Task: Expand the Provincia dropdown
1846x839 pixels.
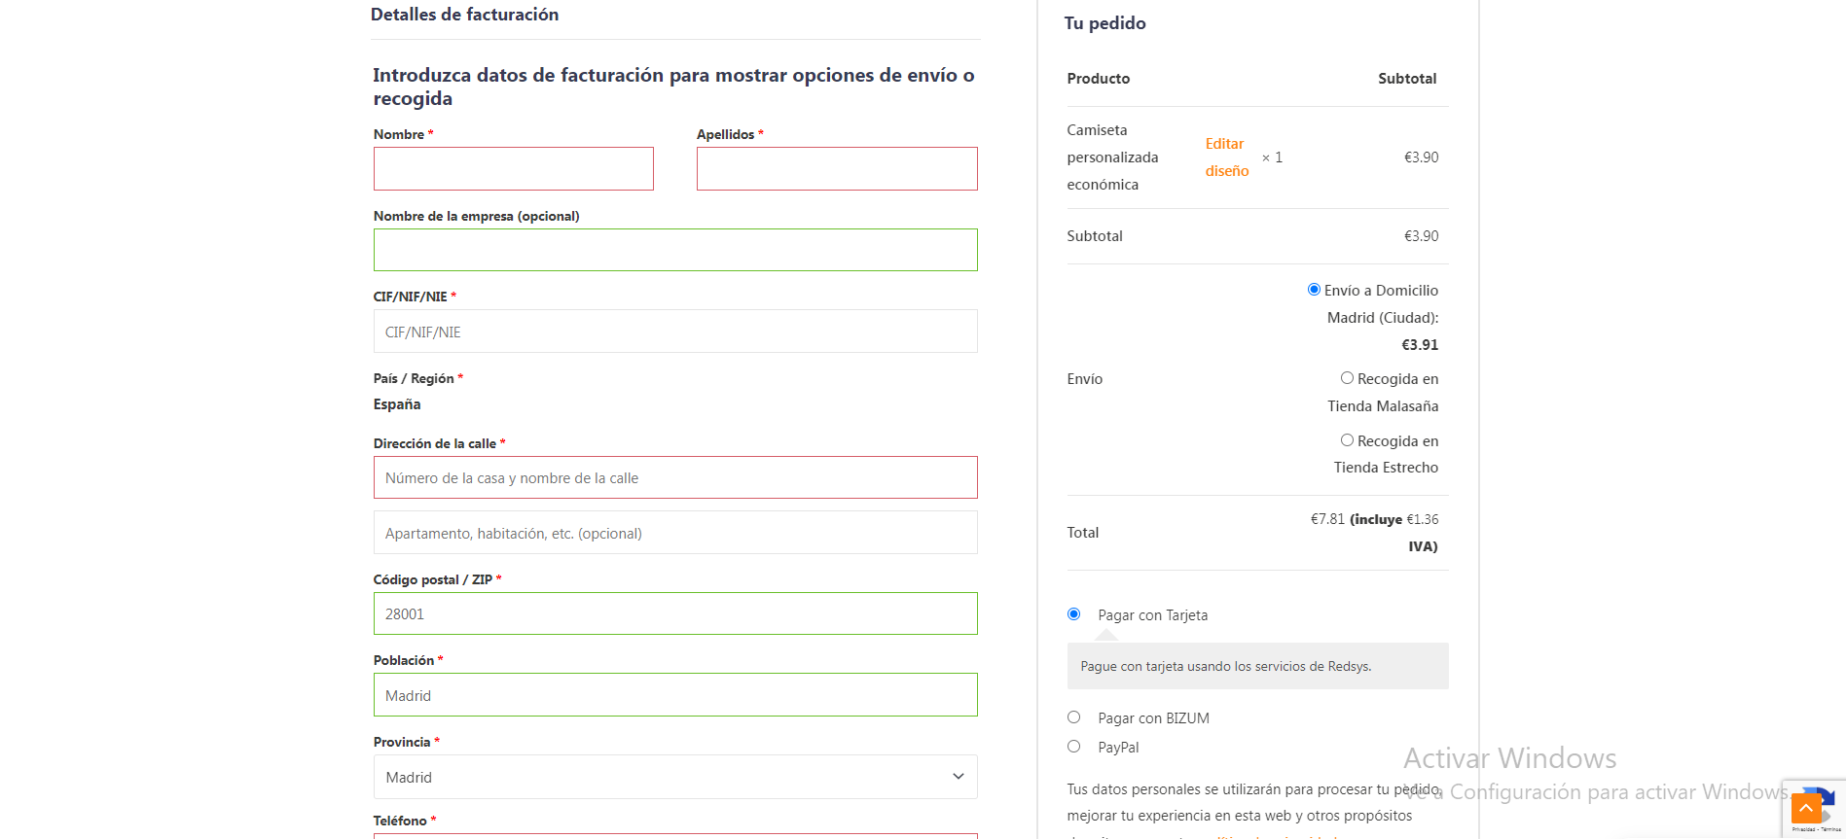Action: coord(674,777)
